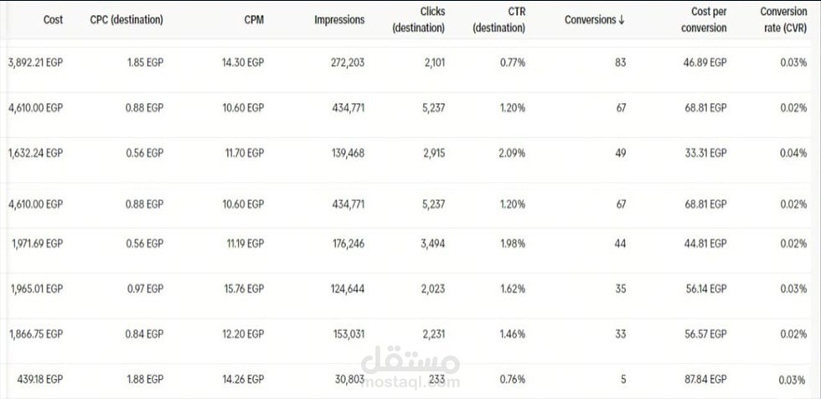Click the Conversions sort descending arrow
This screenshot has height=399, width=821.
tap(621, 20)
